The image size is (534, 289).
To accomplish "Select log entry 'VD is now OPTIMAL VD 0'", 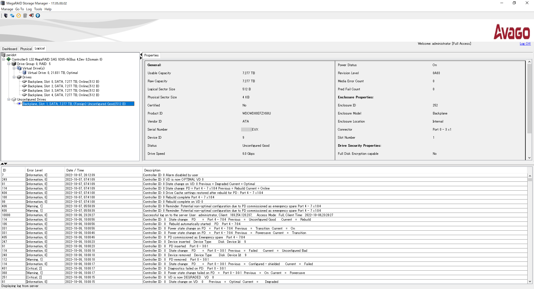I will (264, 180).
